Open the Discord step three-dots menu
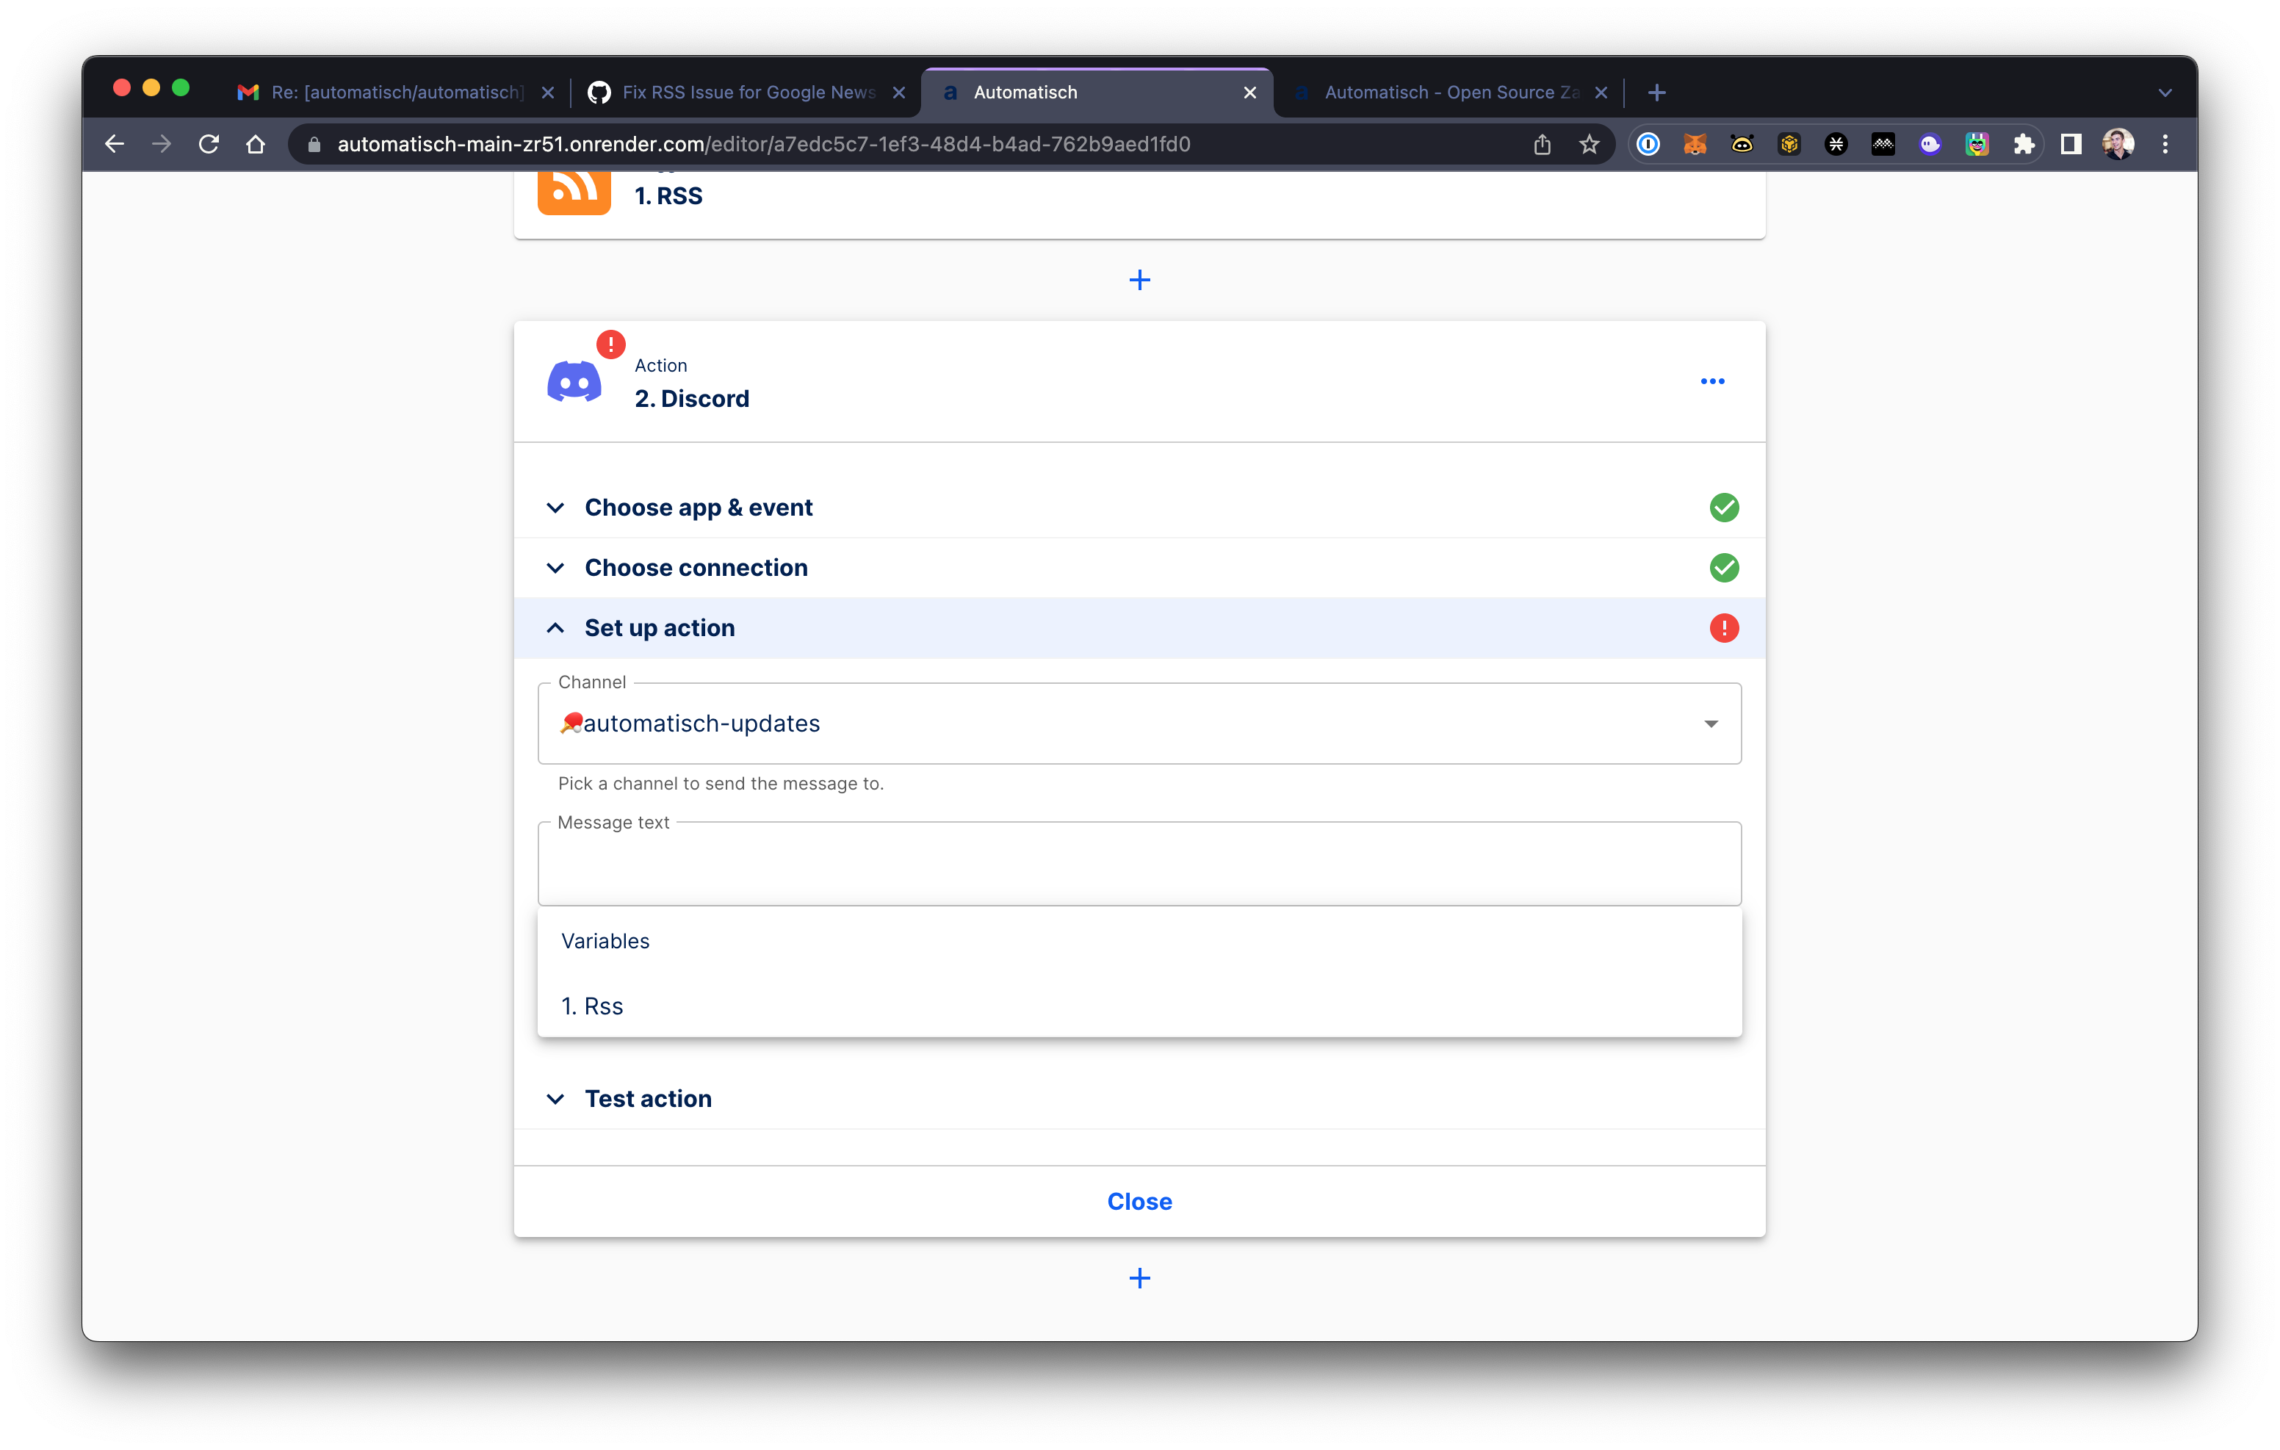The image size is (2280, 1450). pyautogui.click(x=1712, y=382)
